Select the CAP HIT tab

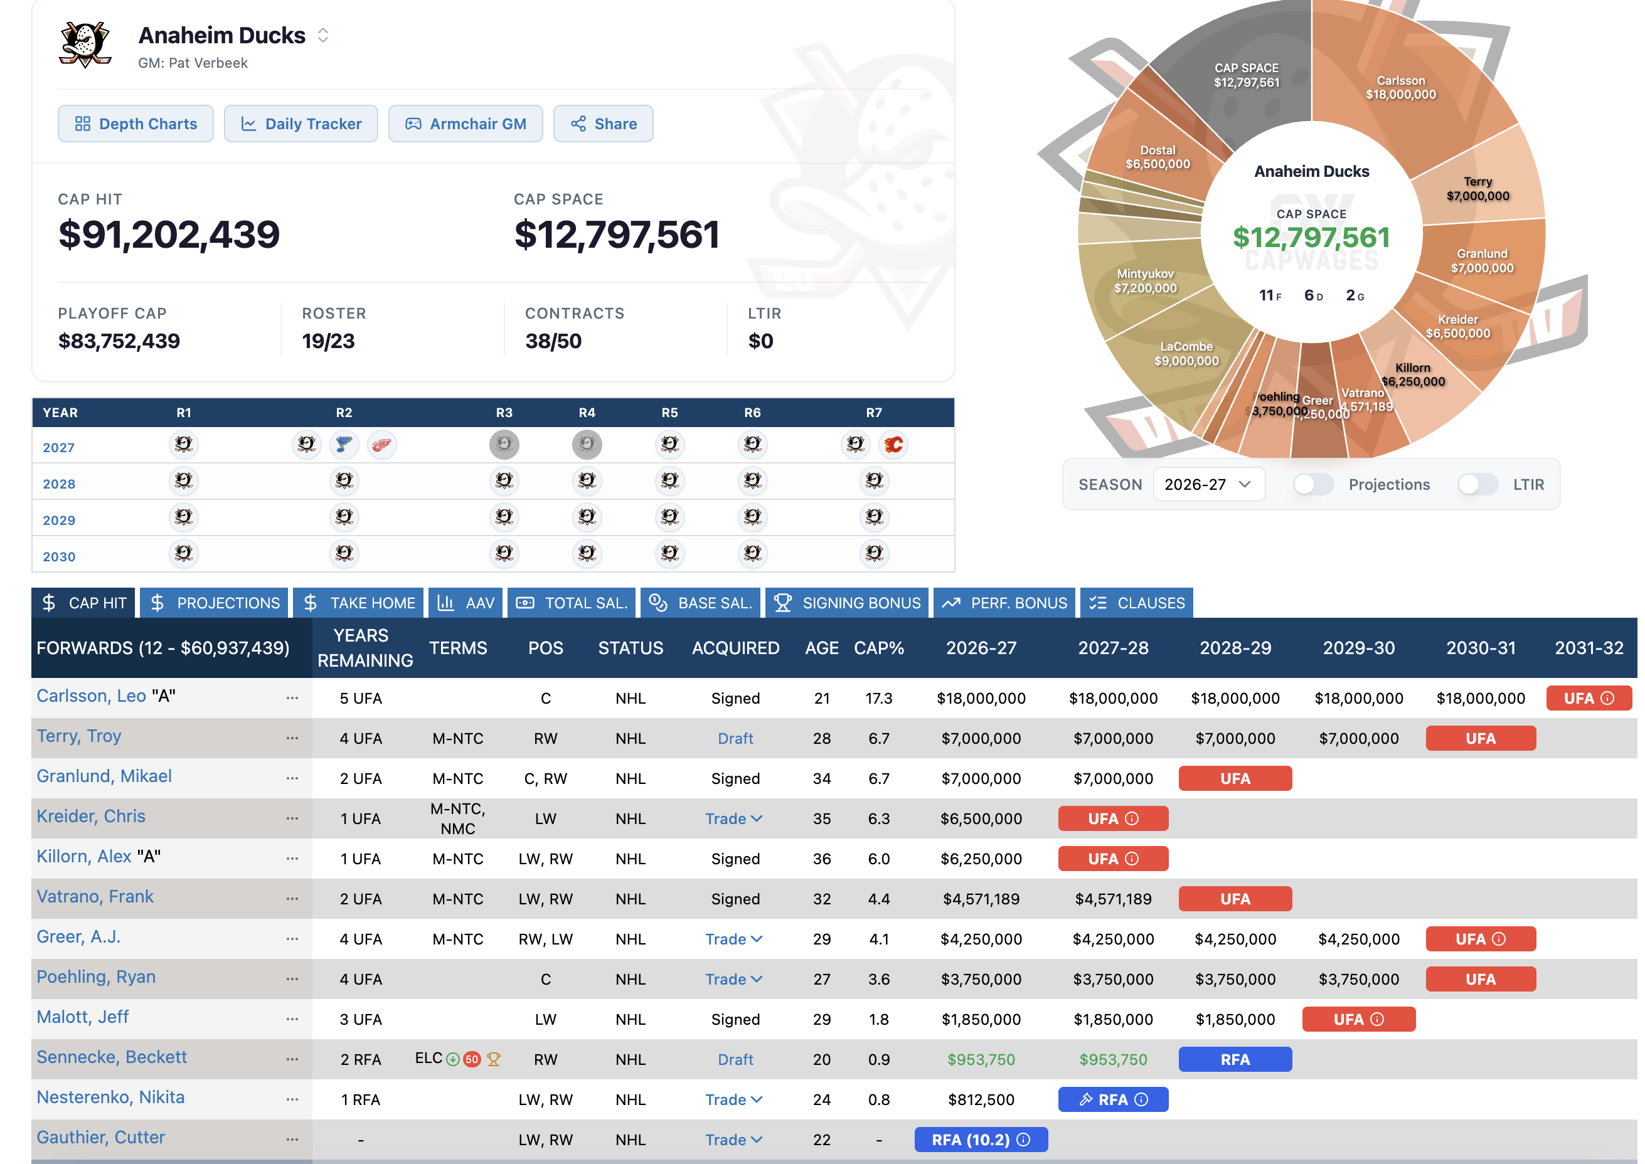[x=84, y=603]
